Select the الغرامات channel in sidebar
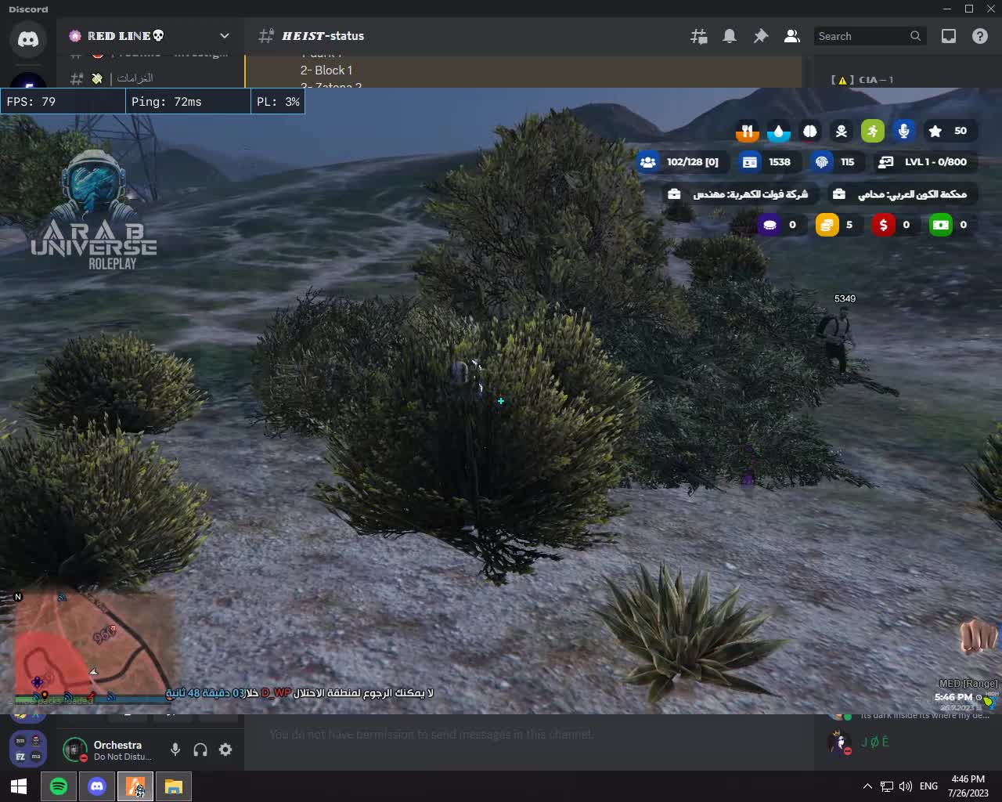The width and height of the screenshot is (1002, 802). click(135, 78)
